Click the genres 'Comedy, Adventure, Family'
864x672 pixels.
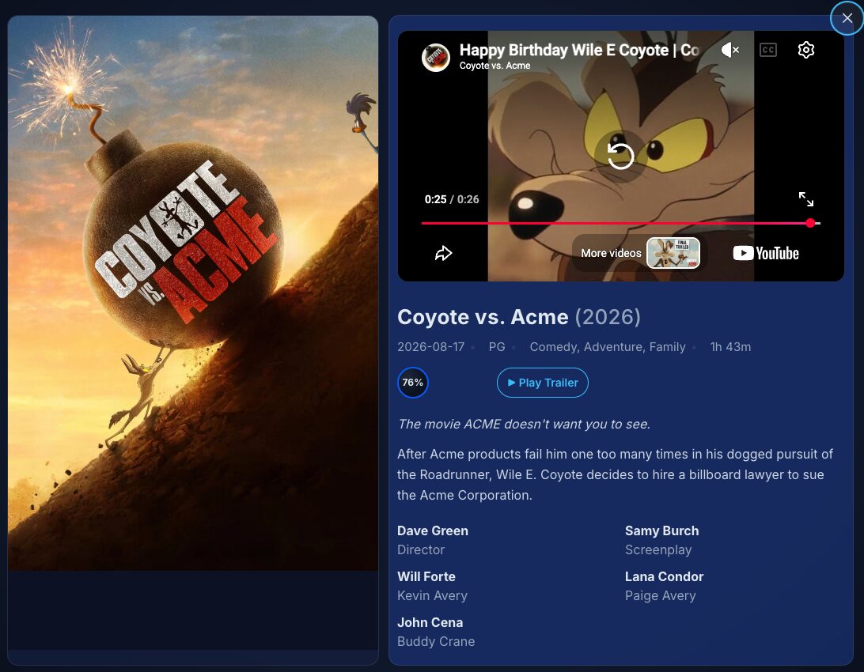[x=608, y=347]
